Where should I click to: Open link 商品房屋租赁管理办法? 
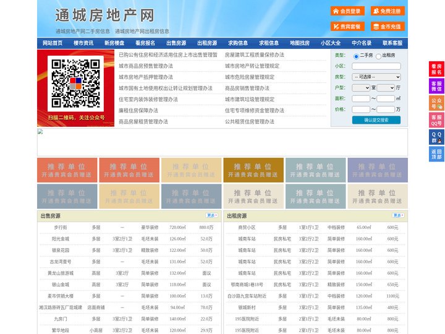[x=143, y=122]
